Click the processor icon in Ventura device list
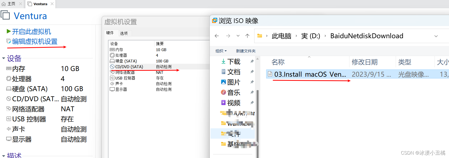 click(9, 78)
